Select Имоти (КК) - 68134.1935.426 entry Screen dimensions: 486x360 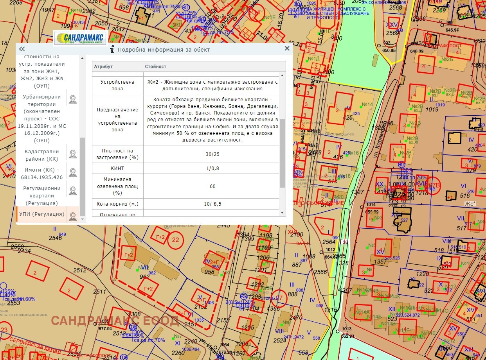pyautogui.click(x=41, y=173)
